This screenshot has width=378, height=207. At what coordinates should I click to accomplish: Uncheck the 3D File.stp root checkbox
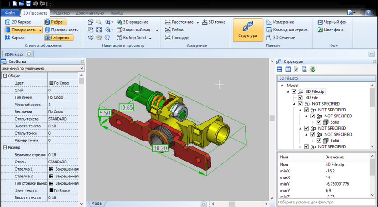(x=295, y=91)
